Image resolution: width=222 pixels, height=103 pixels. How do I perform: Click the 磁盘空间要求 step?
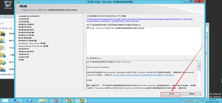point(26,24)
